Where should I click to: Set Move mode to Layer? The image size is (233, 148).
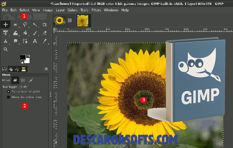tap(15, 80)
